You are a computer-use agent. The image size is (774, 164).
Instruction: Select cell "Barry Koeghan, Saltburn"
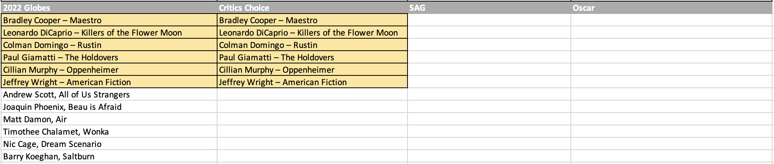pyautogui.click(x=108, y=156)
